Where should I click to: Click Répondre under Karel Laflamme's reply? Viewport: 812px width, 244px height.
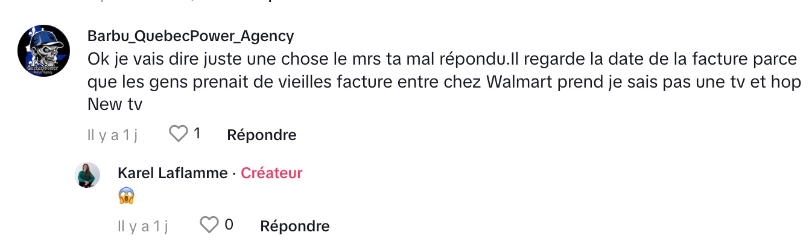[x=294, y=226]
